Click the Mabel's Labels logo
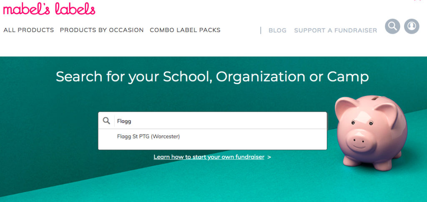Screen dimensions: 427x202 (49, 9)
